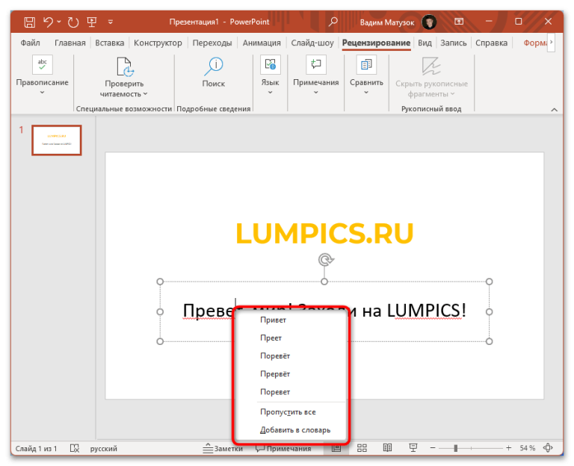Image resolution: width=574 pixels, height=466 pixels.
Task: Open the Customize Quick Access Toolbar dropdown
Action: tap(111, 22)
